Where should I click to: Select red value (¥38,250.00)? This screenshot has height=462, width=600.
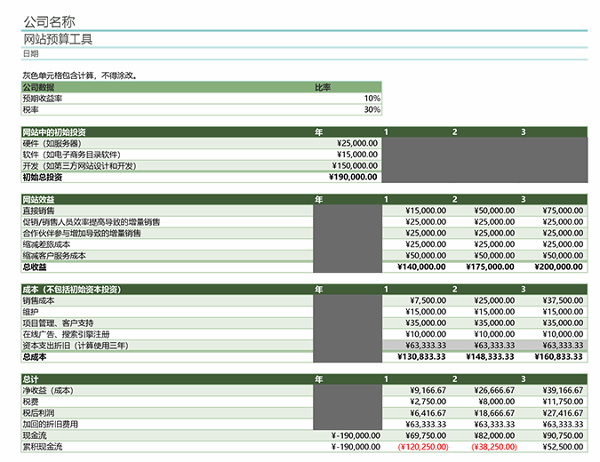click(x=494, y=446)
